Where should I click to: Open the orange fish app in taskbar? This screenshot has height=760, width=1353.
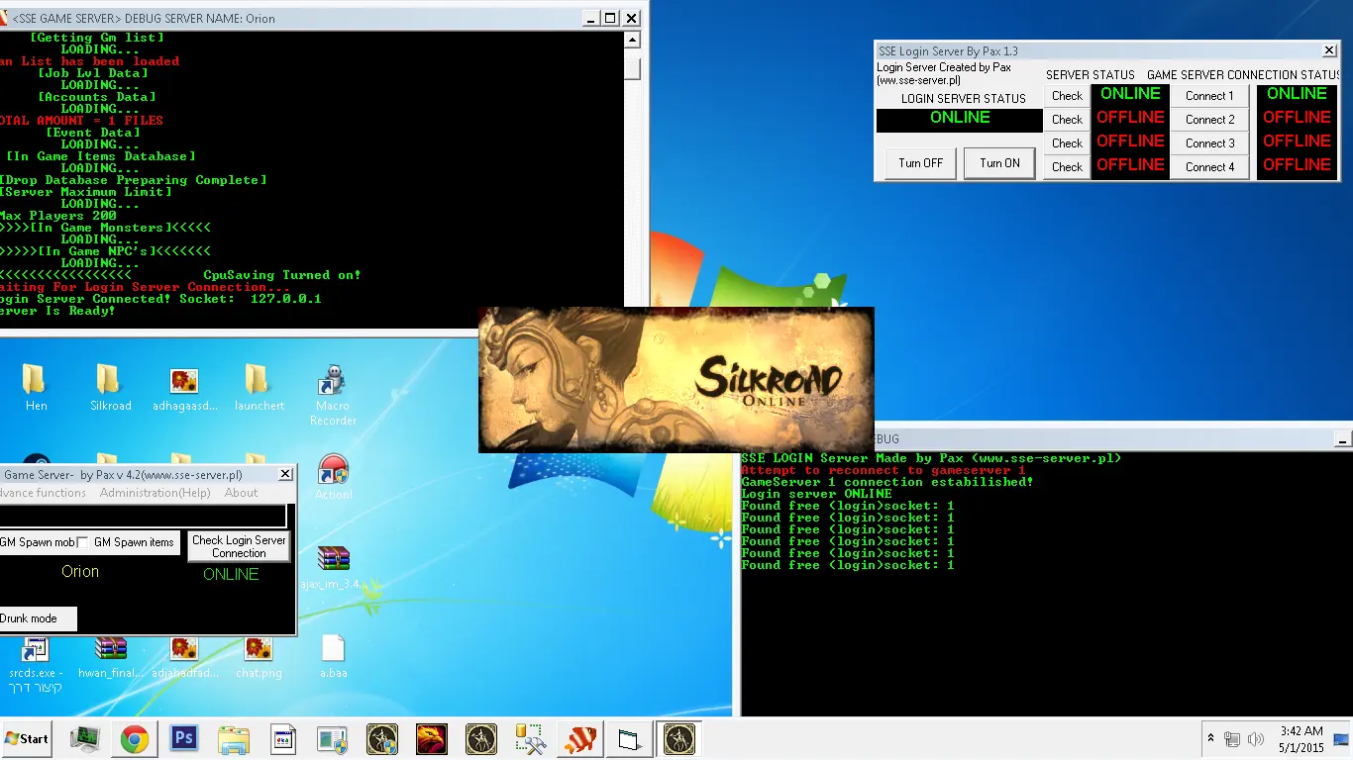click(579, 739)
